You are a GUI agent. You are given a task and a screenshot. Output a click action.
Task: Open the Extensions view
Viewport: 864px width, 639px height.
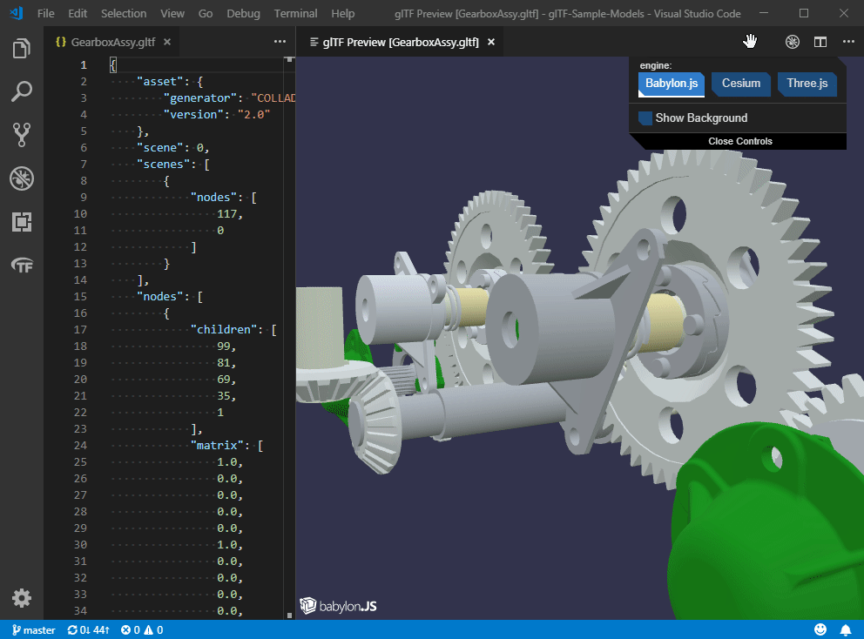[x=22, y=222]
